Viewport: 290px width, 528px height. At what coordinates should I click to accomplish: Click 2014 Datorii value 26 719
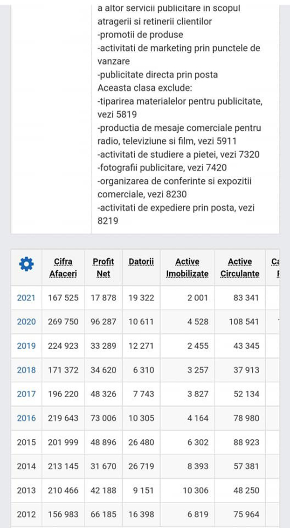pos(141,466)
